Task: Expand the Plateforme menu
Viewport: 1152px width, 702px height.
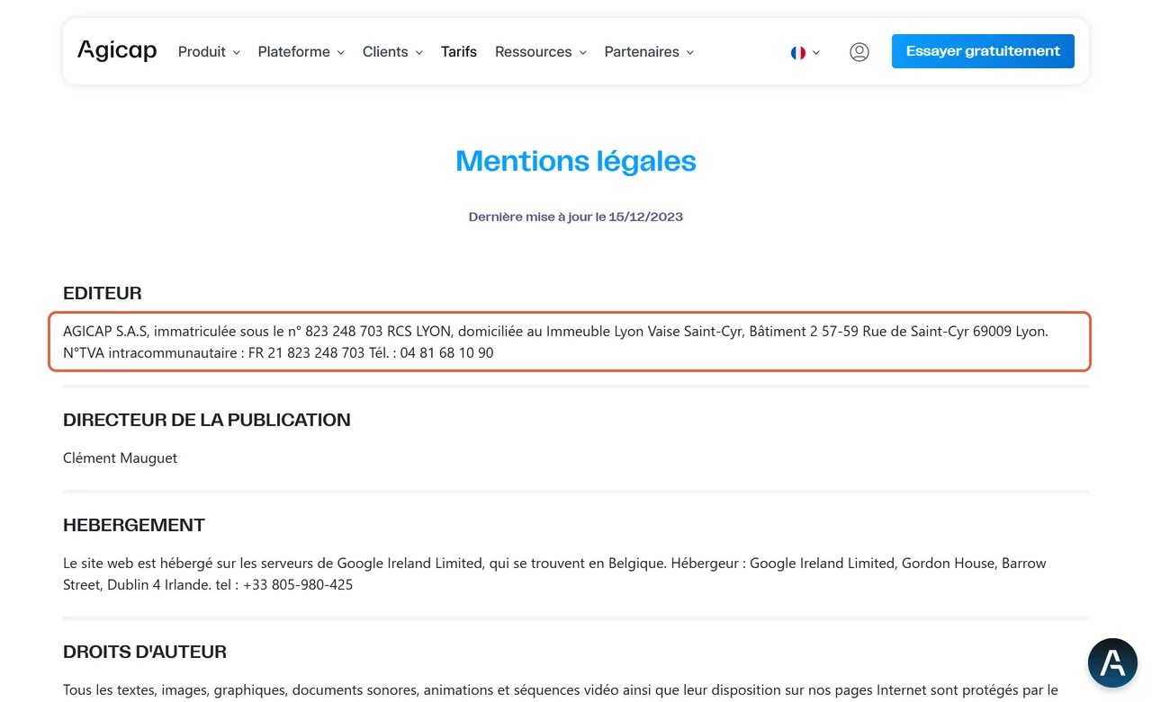Action: [301, 52]
